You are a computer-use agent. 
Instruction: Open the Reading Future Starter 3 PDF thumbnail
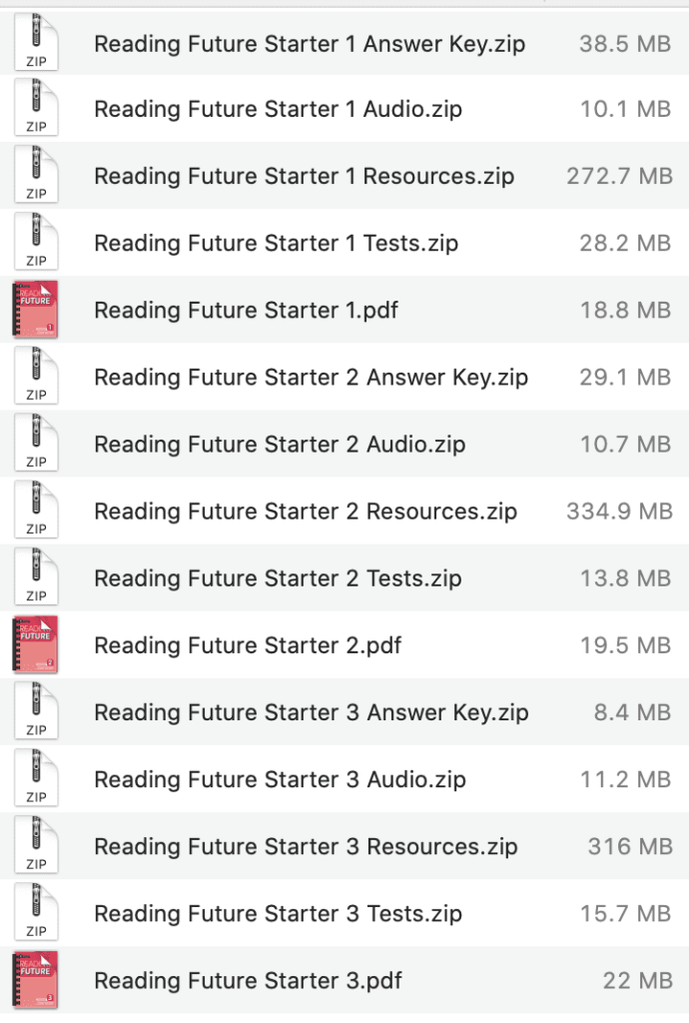[35, 980]
